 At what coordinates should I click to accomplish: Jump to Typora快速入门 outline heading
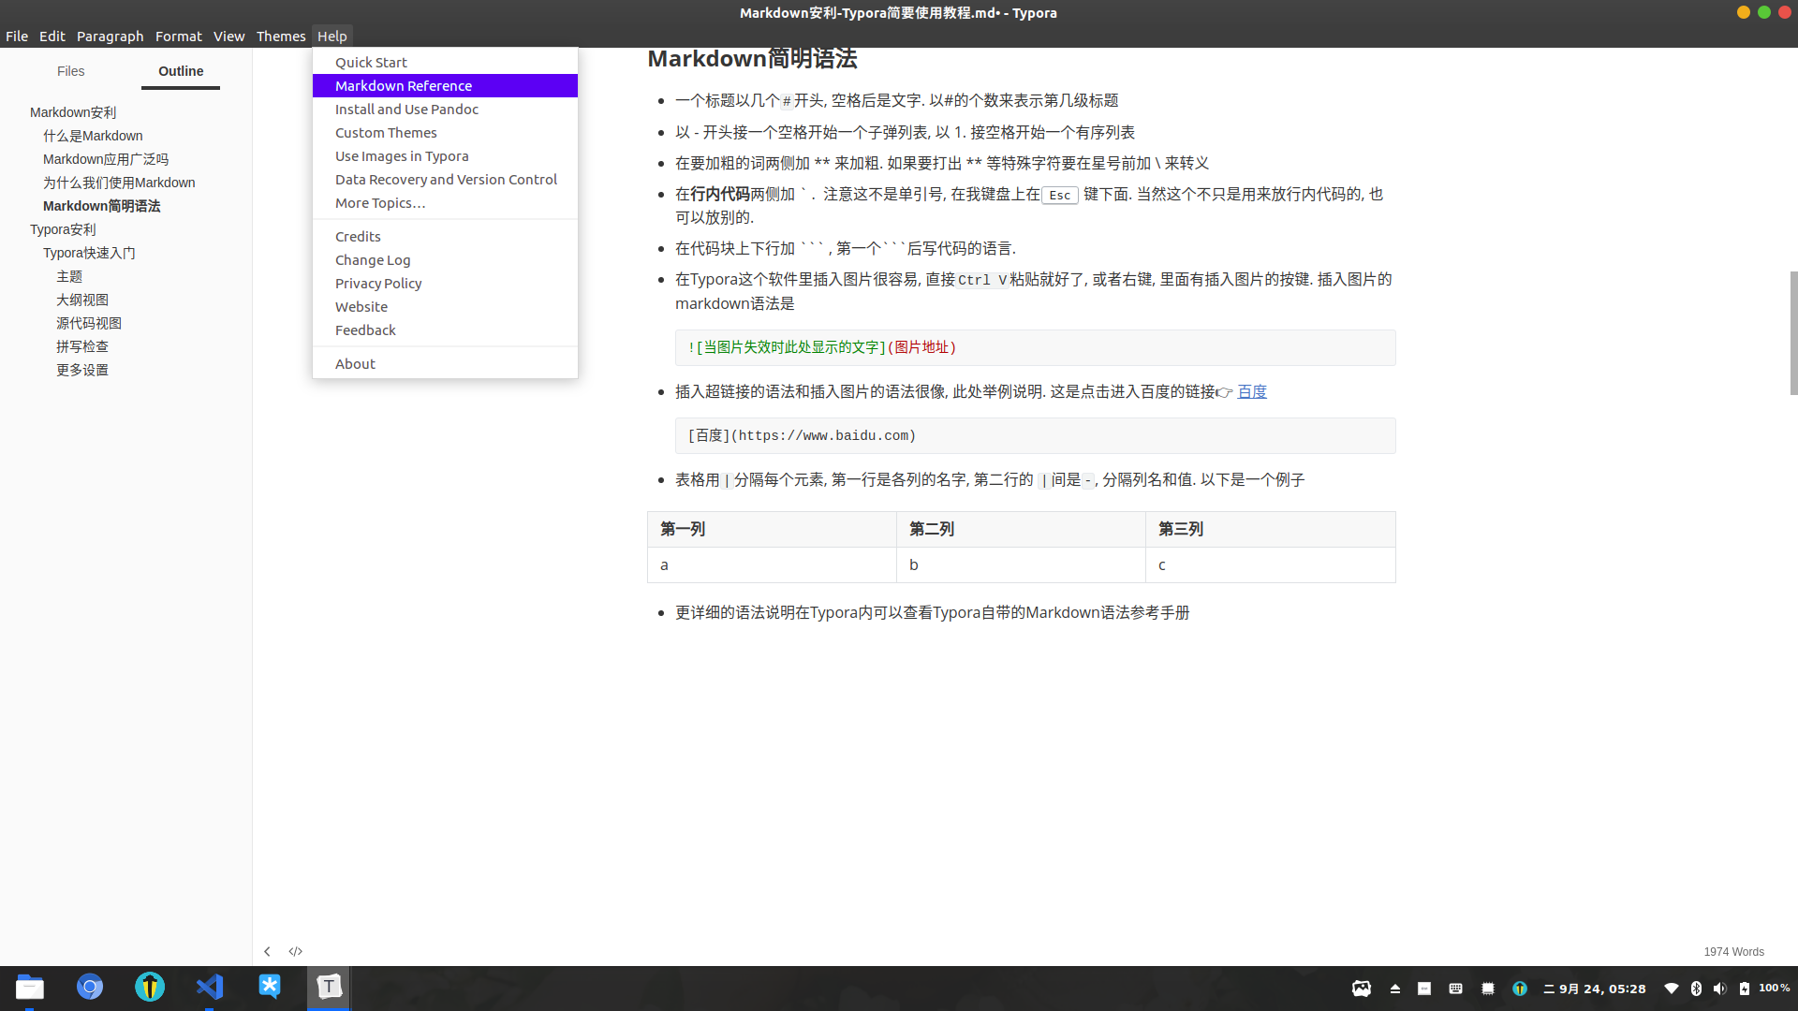click(89, 253)
